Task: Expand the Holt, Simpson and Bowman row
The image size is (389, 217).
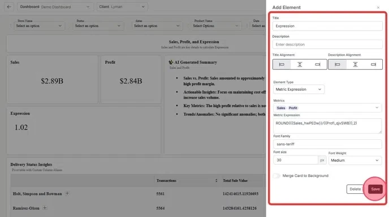Action: tap(67, 193)
